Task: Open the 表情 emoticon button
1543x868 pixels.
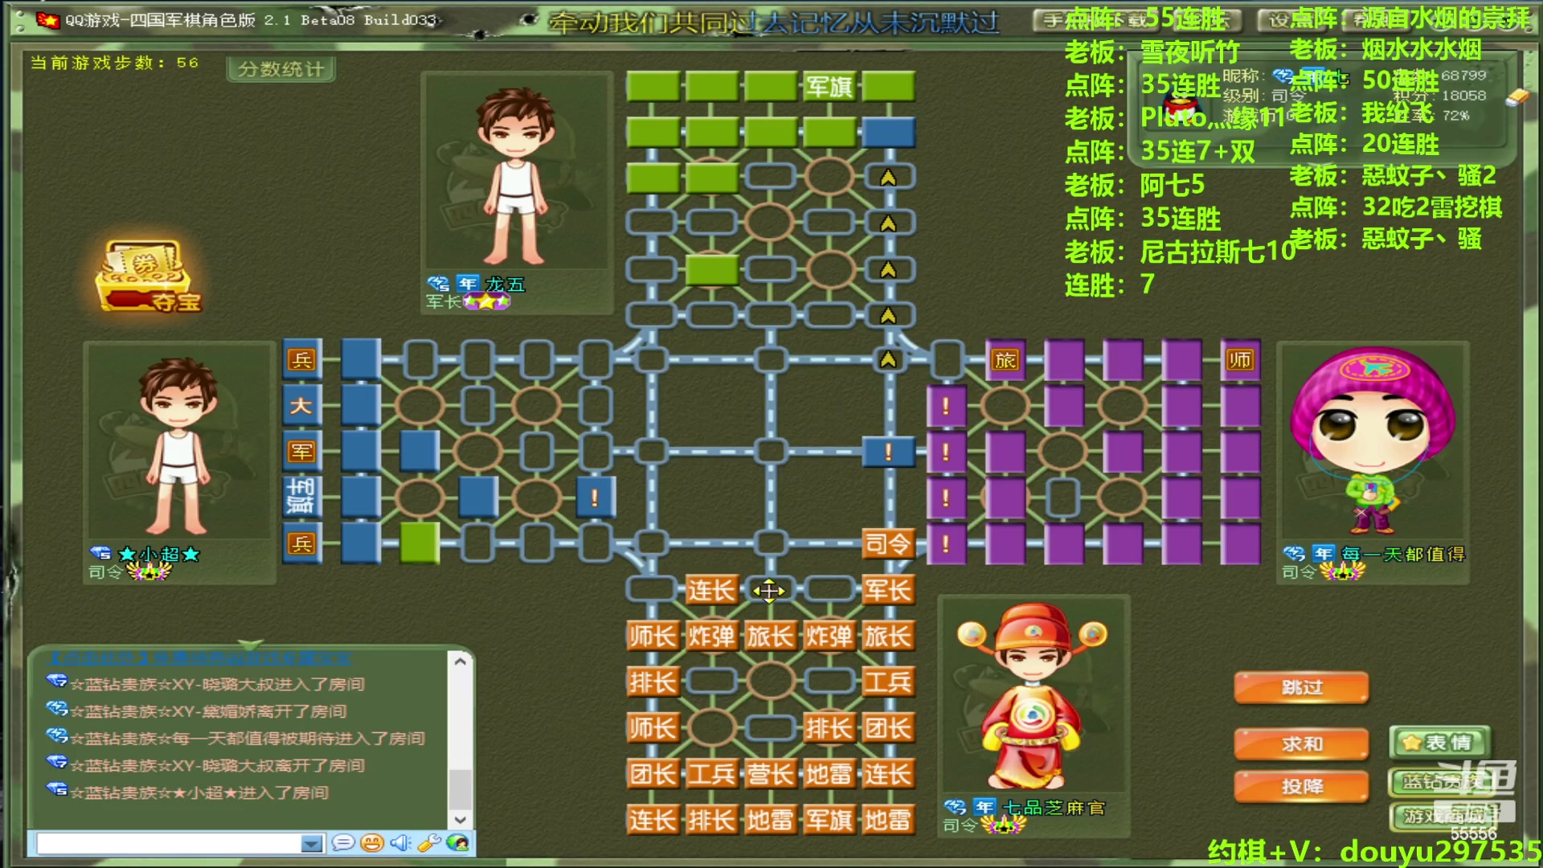Action: (x=1440, y=743)
